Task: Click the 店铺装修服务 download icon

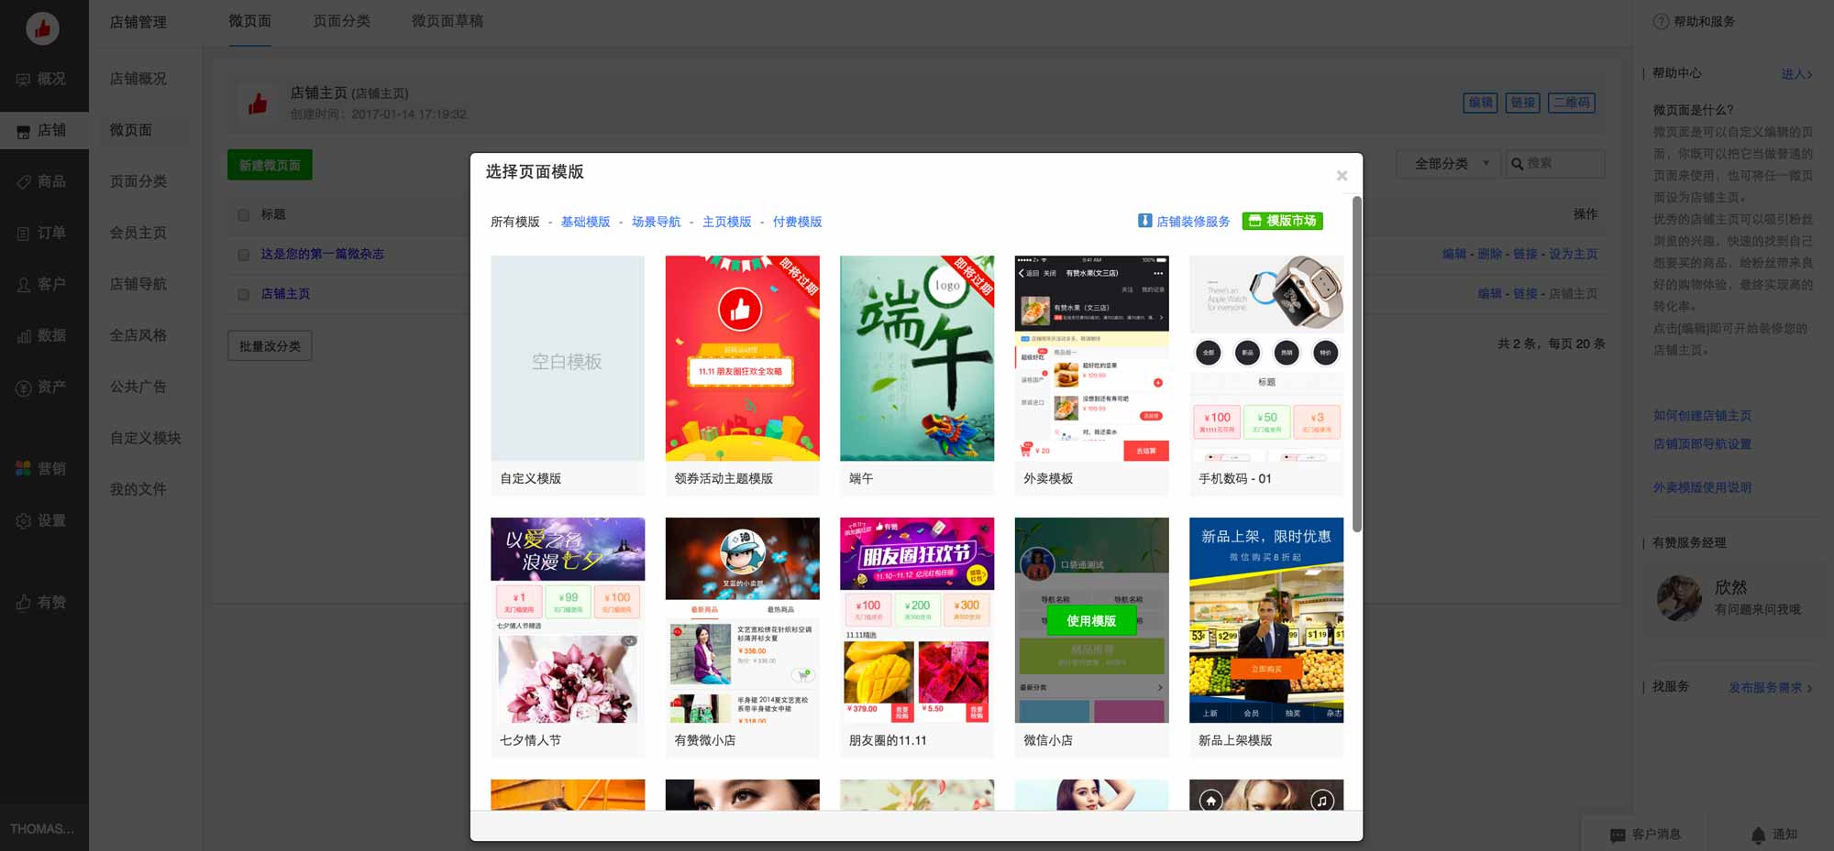Action: point(1144,221)
